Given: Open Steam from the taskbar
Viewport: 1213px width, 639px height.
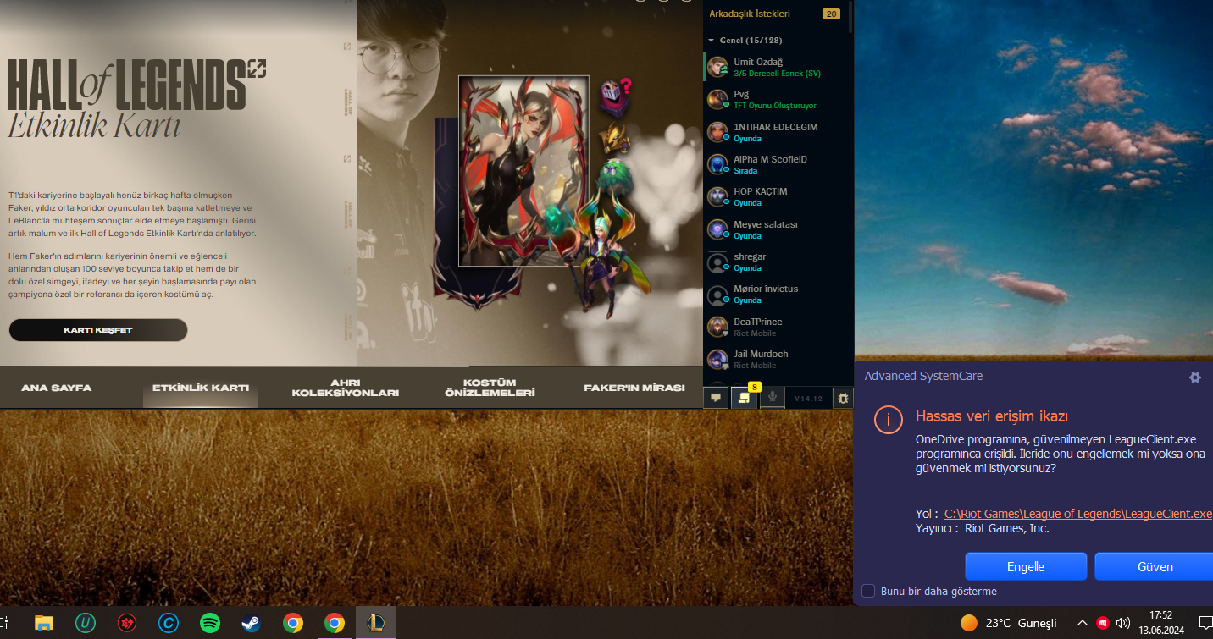Looking at the screenshot, I should point(252,623).
